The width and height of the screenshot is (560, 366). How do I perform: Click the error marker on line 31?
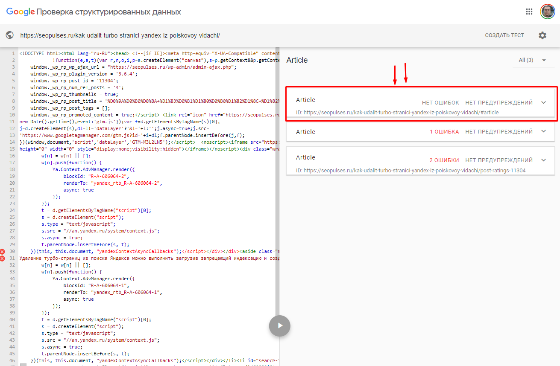(3, 259)
